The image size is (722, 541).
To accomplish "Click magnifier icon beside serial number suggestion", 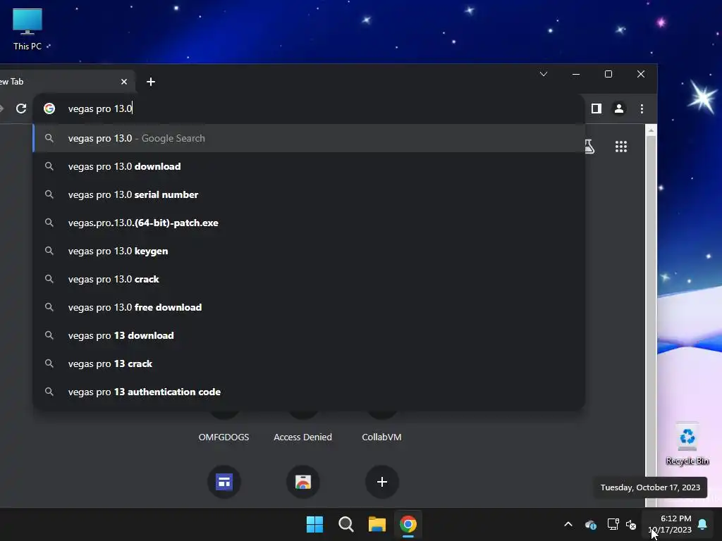I will point(49,194).
